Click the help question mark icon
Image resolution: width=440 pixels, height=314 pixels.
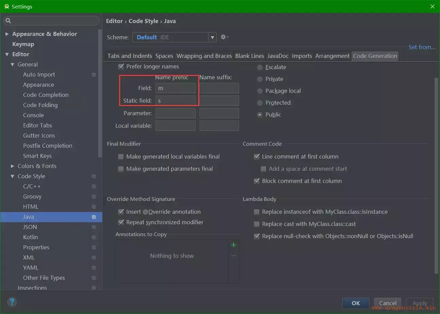pos(12,301)
